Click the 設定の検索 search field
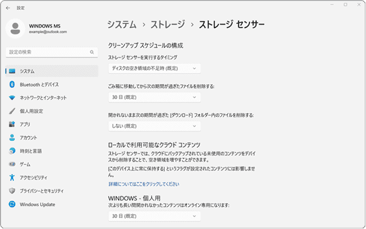This screenshot has width=366, height=229. (x=52, y=52)
